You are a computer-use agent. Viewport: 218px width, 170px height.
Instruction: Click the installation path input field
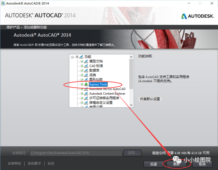click(76, 153)
